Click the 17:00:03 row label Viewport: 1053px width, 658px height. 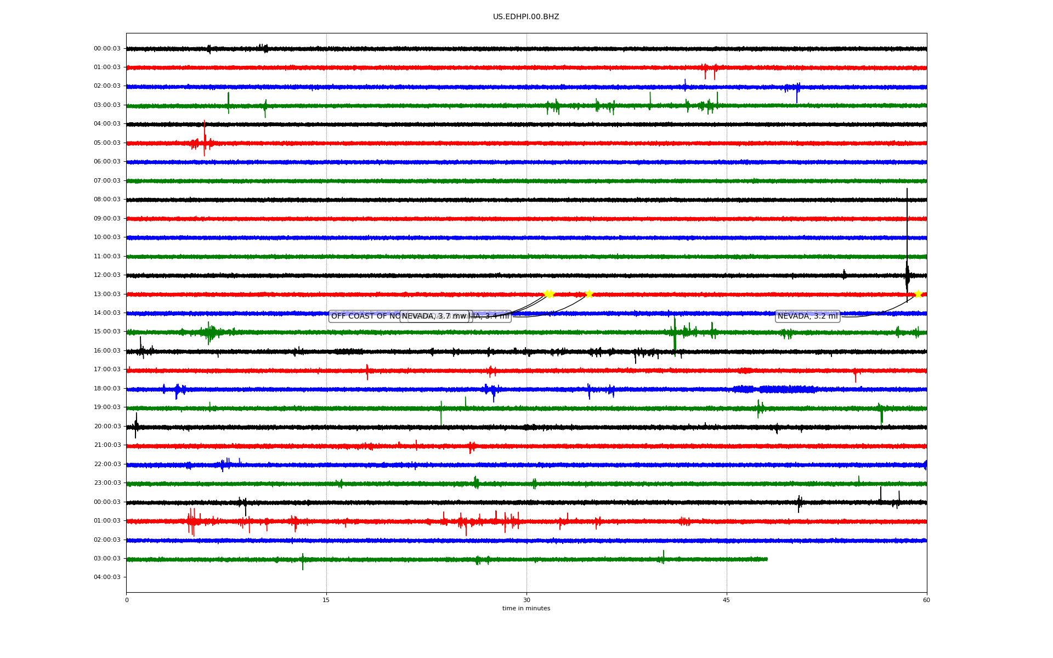(107, 370)
